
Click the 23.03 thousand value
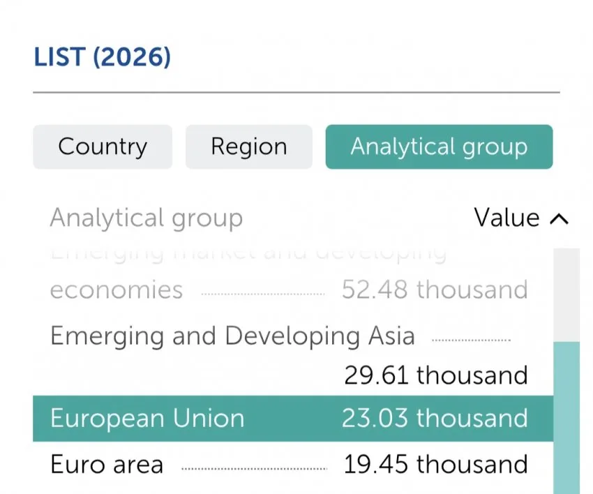pyautogui.click(x=435, y=419)
